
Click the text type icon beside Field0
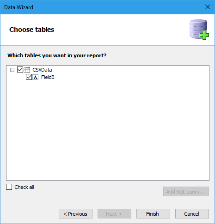(36, 77)
